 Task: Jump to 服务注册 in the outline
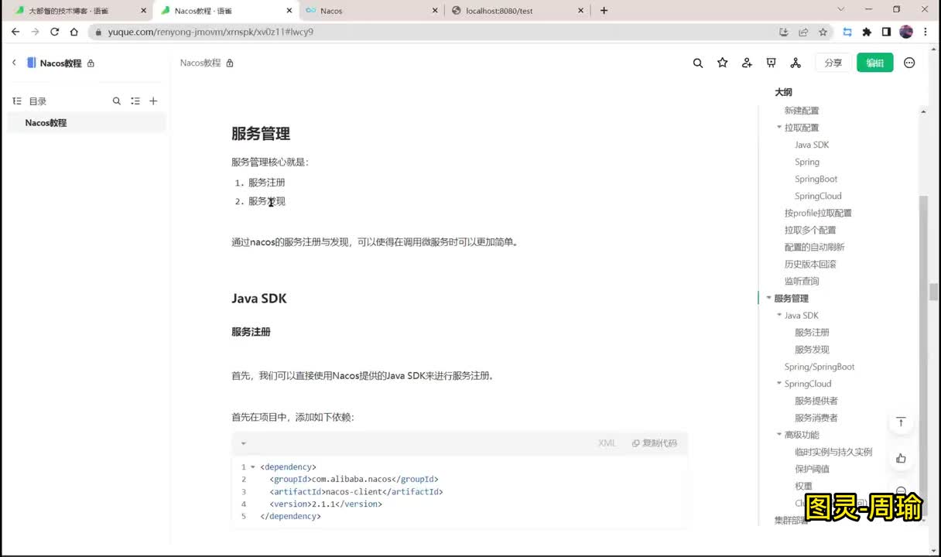click(812, 332)
